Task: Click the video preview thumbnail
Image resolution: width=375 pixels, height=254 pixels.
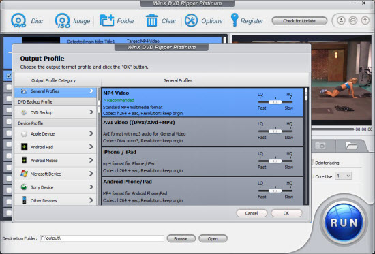Action: [342, 80]
